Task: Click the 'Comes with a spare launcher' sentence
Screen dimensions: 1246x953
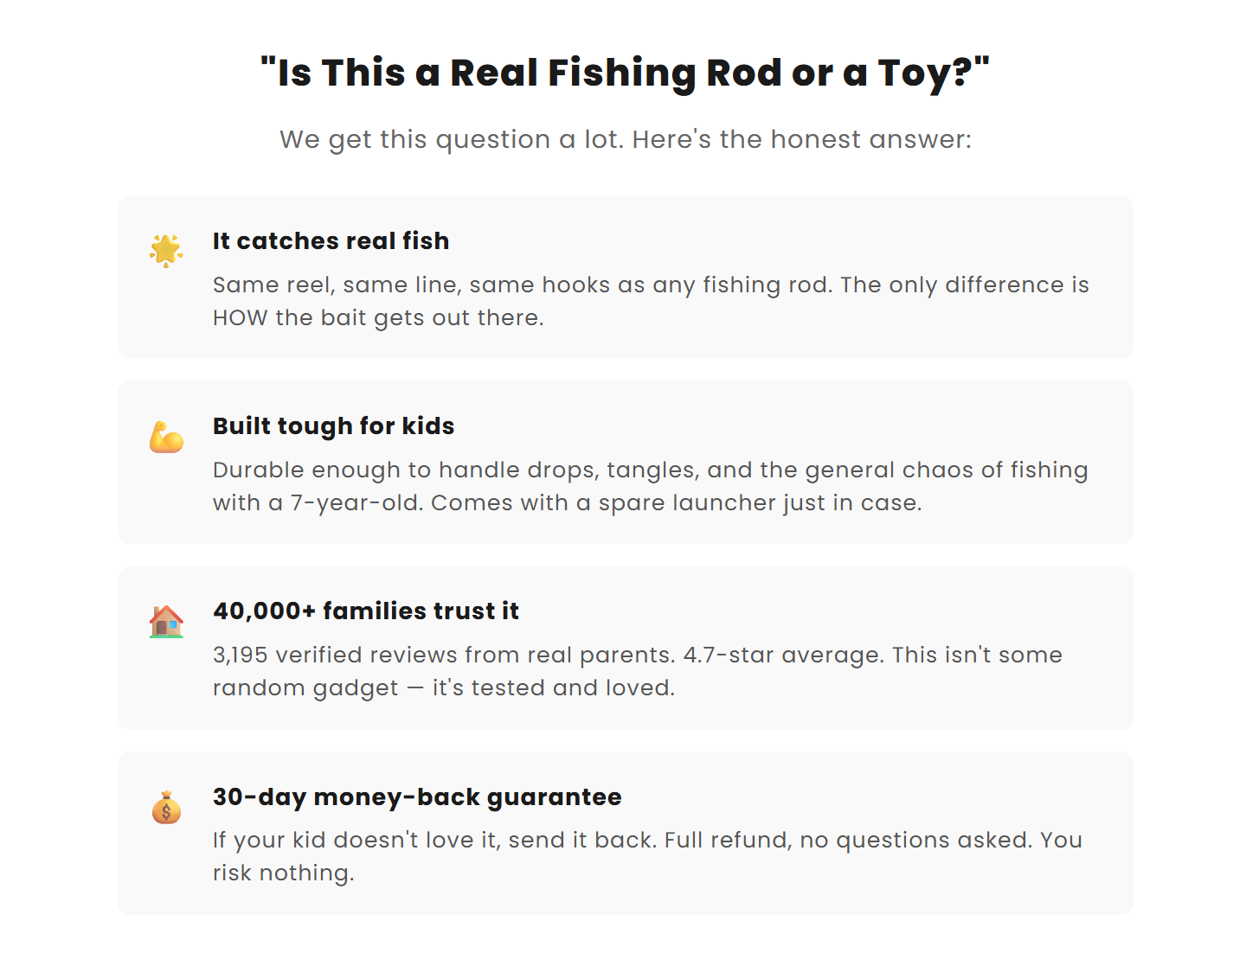Action: (x=675, y=503)
